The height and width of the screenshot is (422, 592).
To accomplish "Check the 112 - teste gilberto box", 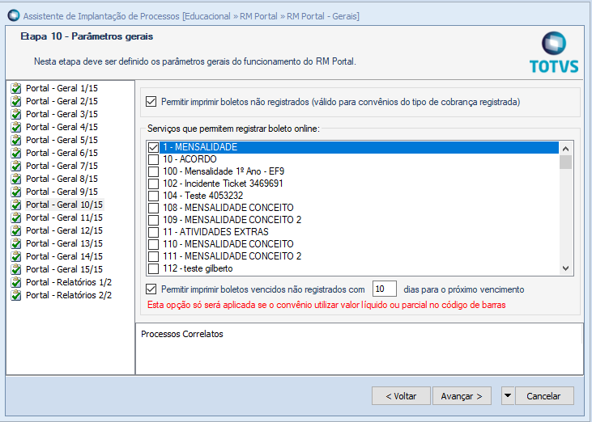I will click(x=153, y=268).
